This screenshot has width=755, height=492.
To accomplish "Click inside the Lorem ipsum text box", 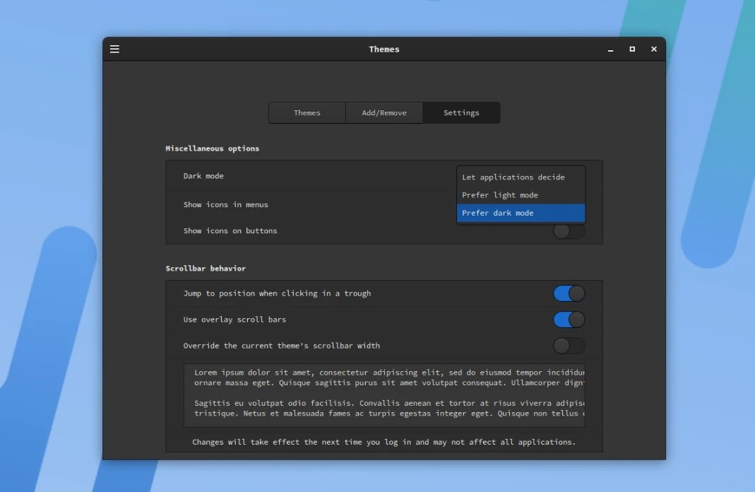I will pyautogui.click(x=384, y=395).
